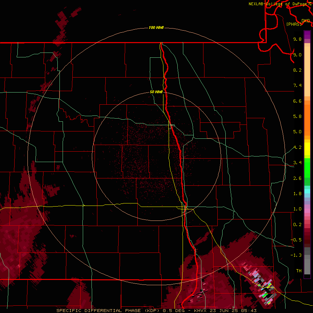Click the 5.8 scale value
Viewport: 313px width, 313px height.
click(297, 117)
